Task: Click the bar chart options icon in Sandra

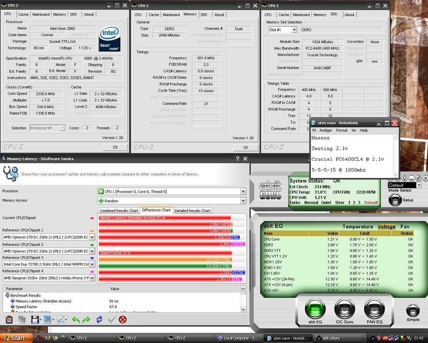Action: tap(48, 320)
